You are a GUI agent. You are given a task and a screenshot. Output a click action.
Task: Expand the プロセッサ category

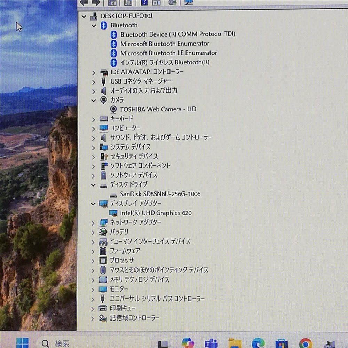click(93, 260)
